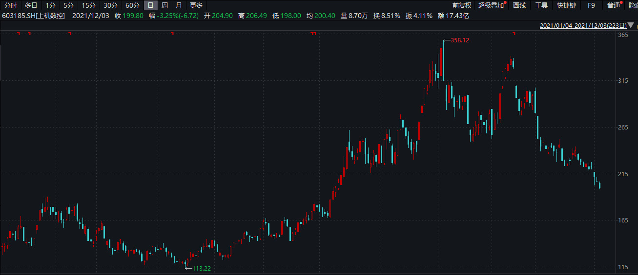This screenshot has width=638, height=275.
Task: Click the 265 price axis label
Action: click(623, 127)
